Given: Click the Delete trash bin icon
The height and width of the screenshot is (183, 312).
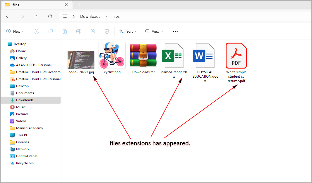Looking at the screenshot, I should (107, 31).
